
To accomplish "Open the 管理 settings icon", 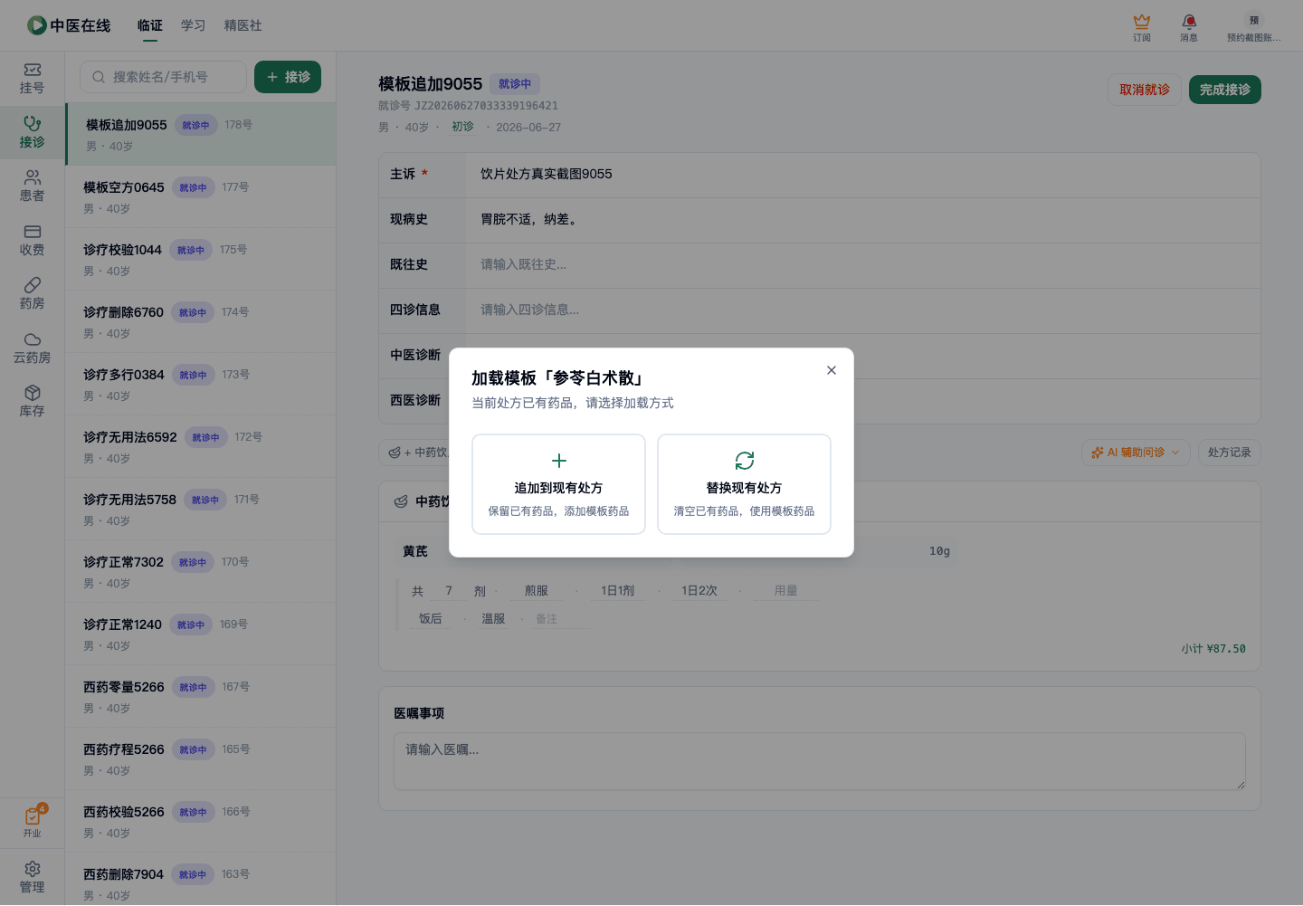I will (x=33, y=869).
